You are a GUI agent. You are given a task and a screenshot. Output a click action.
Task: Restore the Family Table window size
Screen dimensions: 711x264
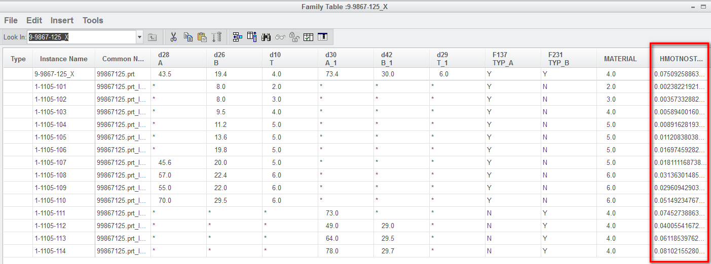click(x=703, y=7)
